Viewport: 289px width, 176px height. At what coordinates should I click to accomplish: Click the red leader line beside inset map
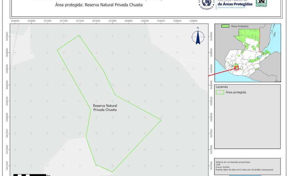tap(222, 72)
